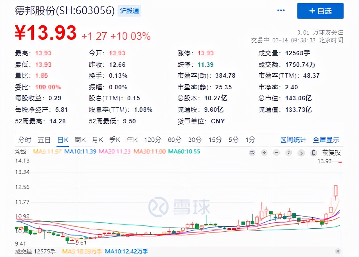The height and width of the screenshot is (257, 359).
Task: Open 区间统计 range statistics link
Action: (293, 140)
